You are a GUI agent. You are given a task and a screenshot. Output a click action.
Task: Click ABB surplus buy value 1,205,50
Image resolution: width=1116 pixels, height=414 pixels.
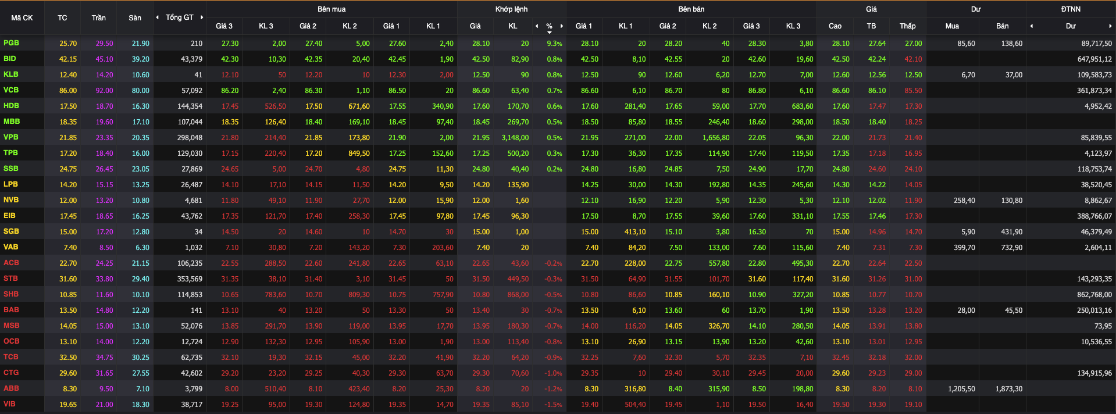point(961,389)
